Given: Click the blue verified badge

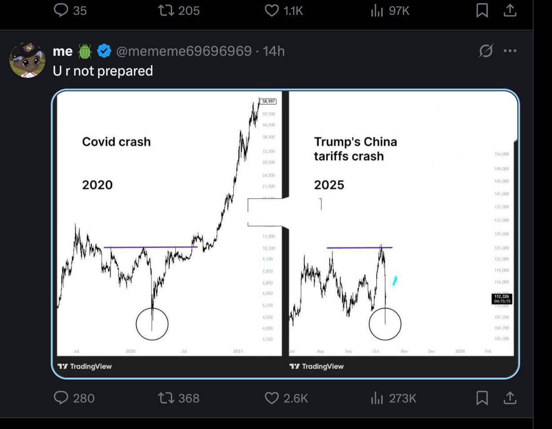Looking at the screenshot, I should pos(105,52).
